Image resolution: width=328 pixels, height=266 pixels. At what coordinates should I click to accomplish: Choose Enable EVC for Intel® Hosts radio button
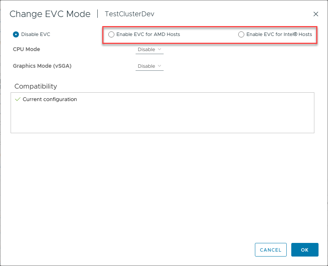(241, 34)
